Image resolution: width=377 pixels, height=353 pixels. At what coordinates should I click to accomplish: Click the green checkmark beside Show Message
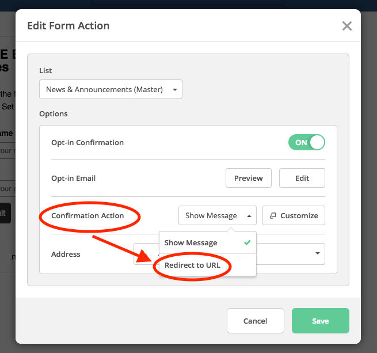click(x=247, y=242)
